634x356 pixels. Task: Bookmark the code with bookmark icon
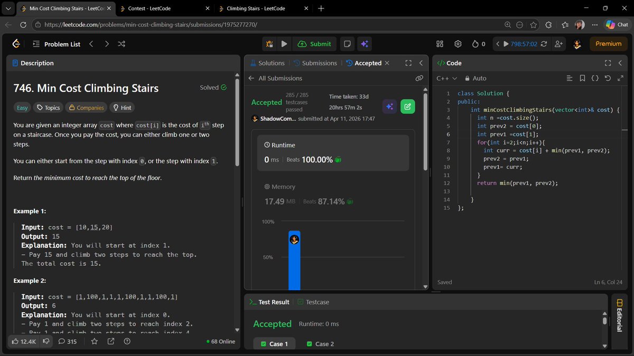click(x=582, y=78)
